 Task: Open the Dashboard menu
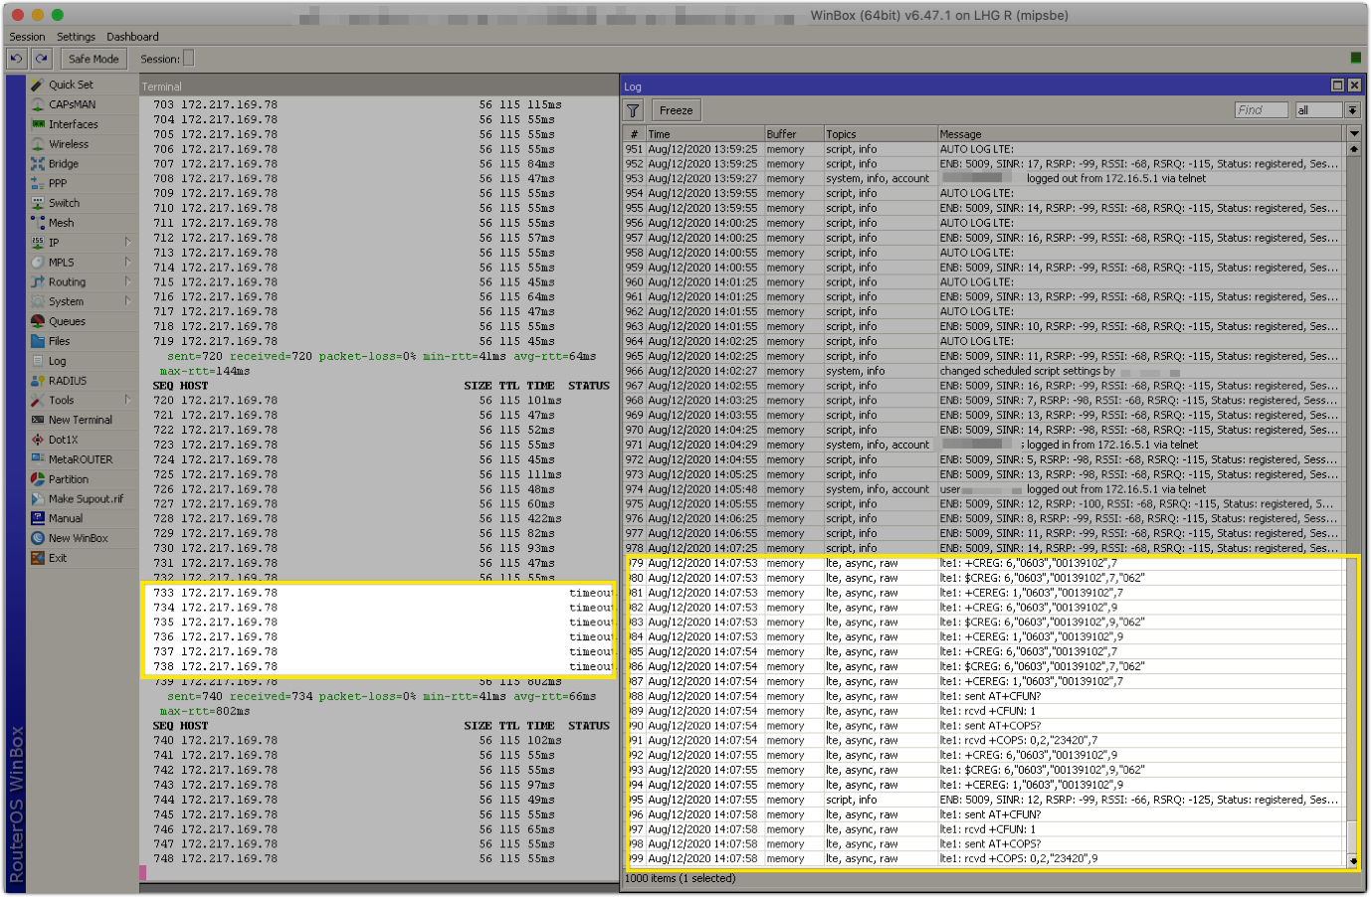[132, 37]
